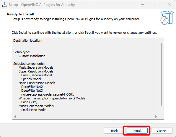Click the Install button to begin installation
176x137 pixels.
(x=137, y=131)
